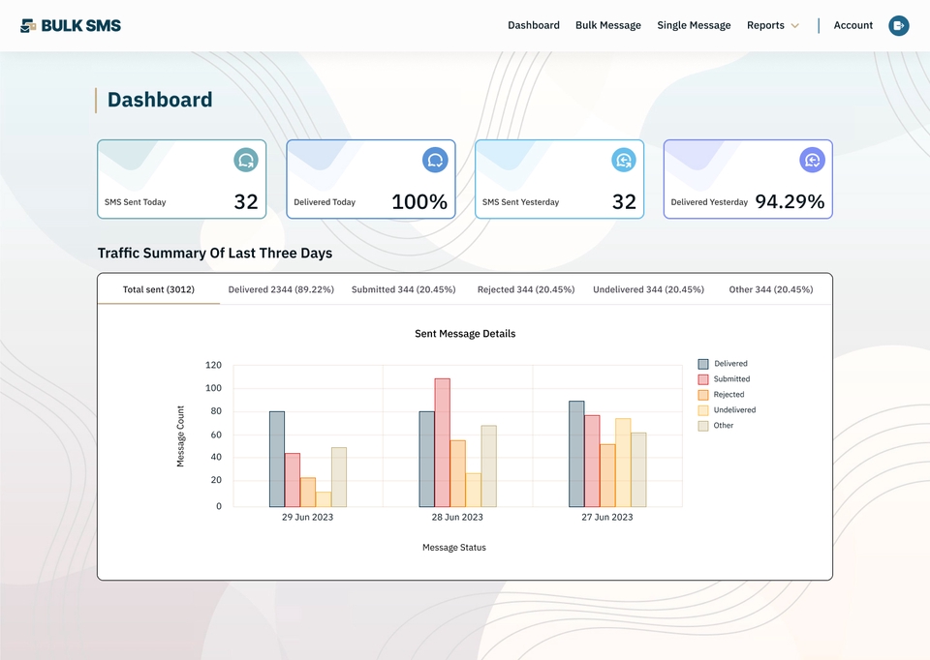Click the logout icon beside Account
930x660 pixels.
point(899,25)
